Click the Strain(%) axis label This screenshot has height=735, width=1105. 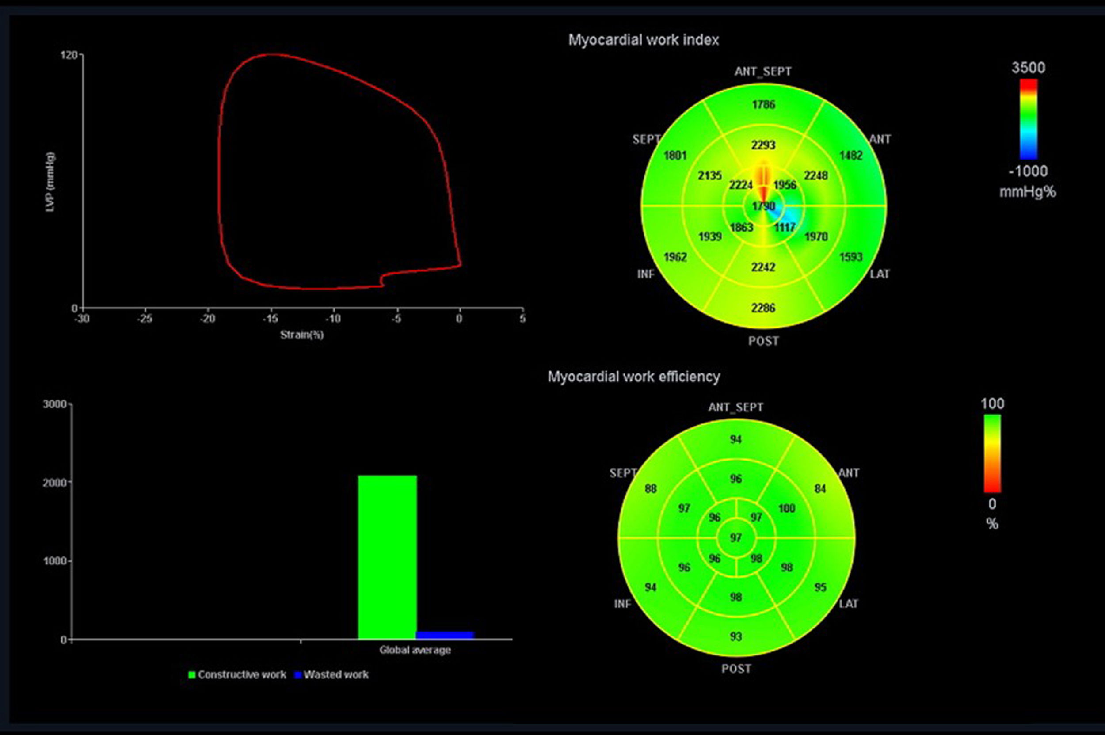[301, 335]
